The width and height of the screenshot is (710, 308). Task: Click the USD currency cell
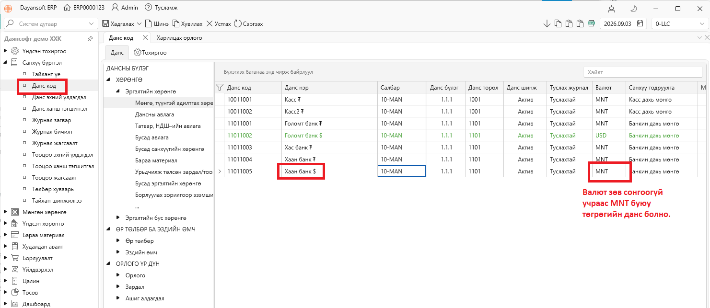[x=609, y=135]
